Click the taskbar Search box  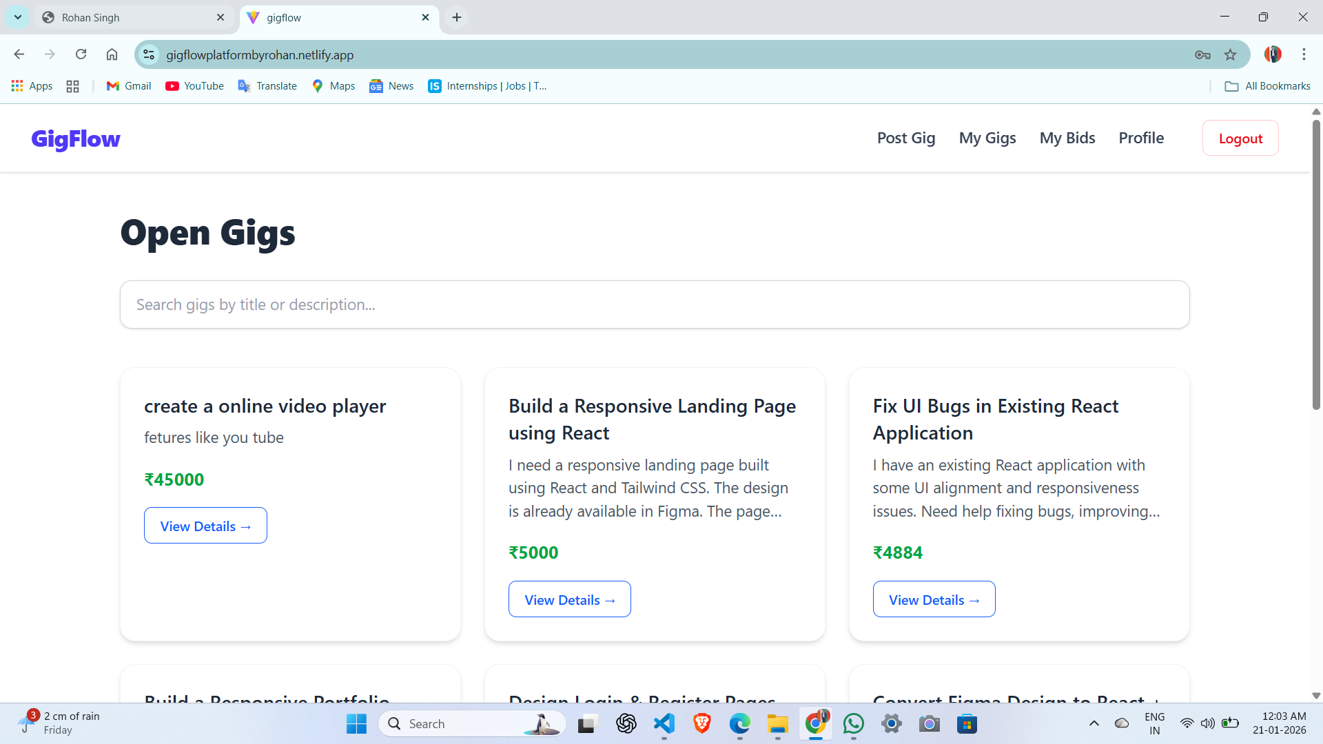[x=472, y=723]
